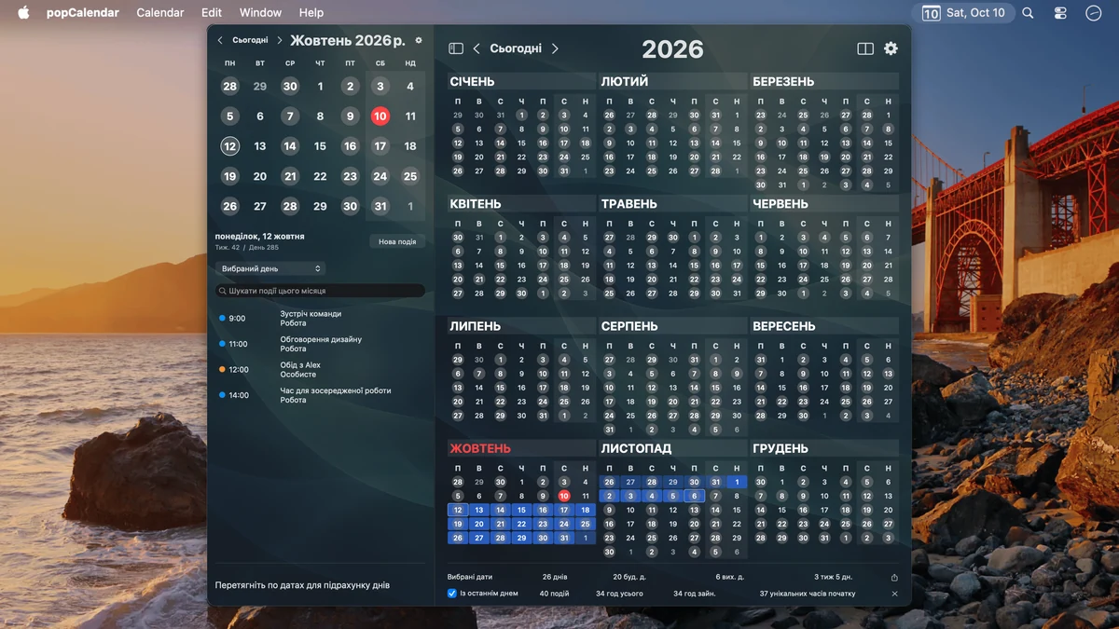Open Spotlight search in the menu bar
Viewport: 1119px width, 629px height.
[x=1028, y=13]
